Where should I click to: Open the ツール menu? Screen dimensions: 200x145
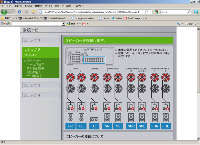point(66,6)
